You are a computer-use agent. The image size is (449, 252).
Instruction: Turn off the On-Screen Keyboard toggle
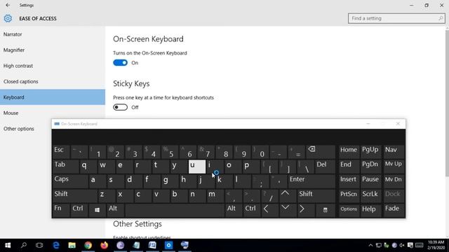point(120,63)
